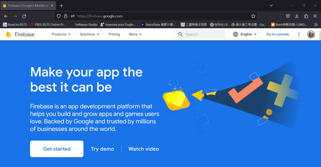321x167 pixels.
Task: Focus the Search input field
Action: pyautogui.click(x=201, y=34)
